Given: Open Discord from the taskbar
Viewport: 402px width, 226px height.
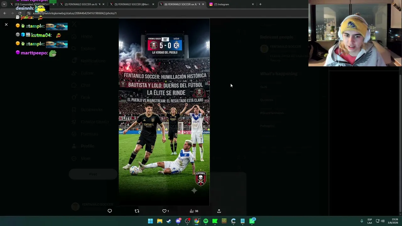Looking at the screenshot, I should [178, 221].
